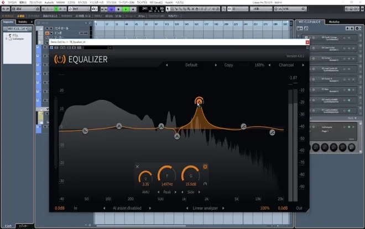The height and width of the screenshot is (229, 365).
Task: Click the Q knob showing 3.35
Action: coord(145,178)
